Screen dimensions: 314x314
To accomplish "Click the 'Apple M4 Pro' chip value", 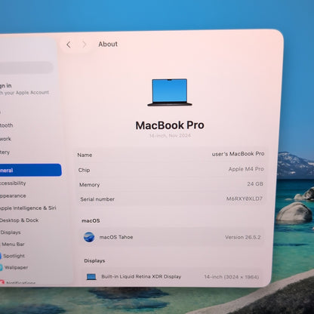I will point(246,169).
